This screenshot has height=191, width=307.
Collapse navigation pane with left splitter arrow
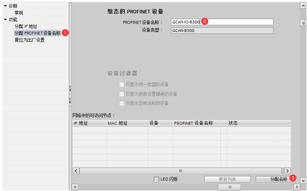pyautogui.click(x=70, y=90)
